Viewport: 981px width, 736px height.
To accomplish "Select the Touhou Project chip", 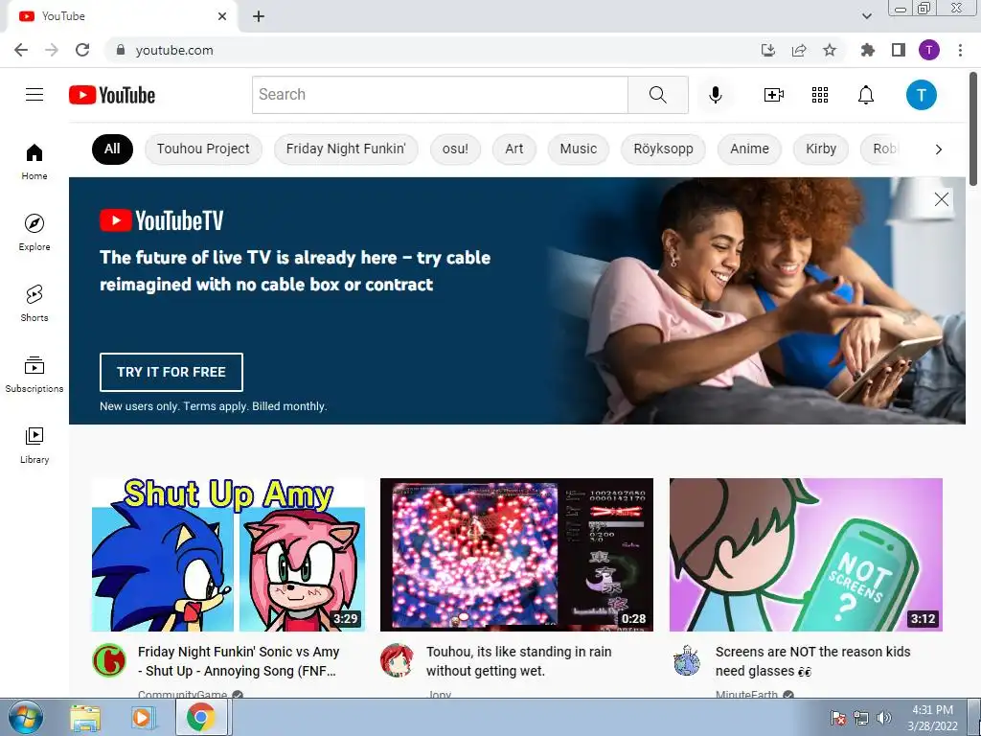I will pos(203,149).
